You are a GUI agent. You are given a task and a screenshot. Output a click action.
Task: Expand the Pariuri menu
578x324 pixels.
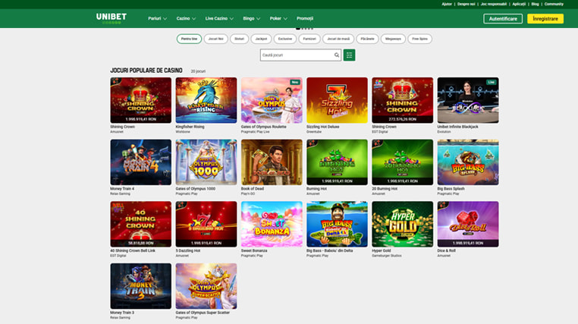[x=158, y=18]
